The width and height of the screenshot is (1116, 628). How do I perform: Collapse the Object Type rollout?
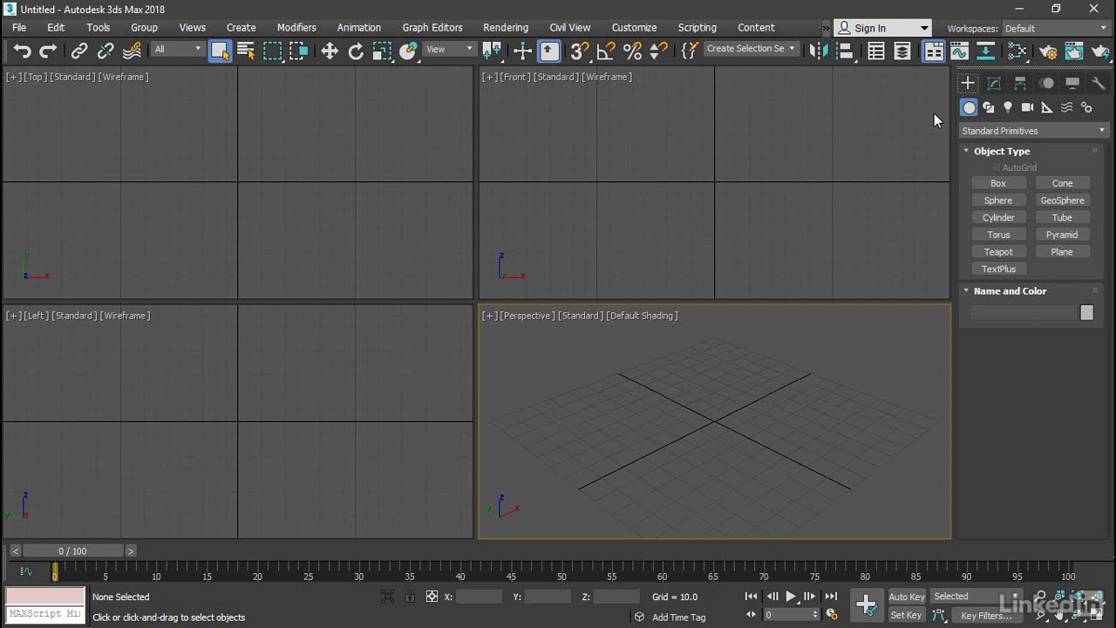(x=1002, y=151)
